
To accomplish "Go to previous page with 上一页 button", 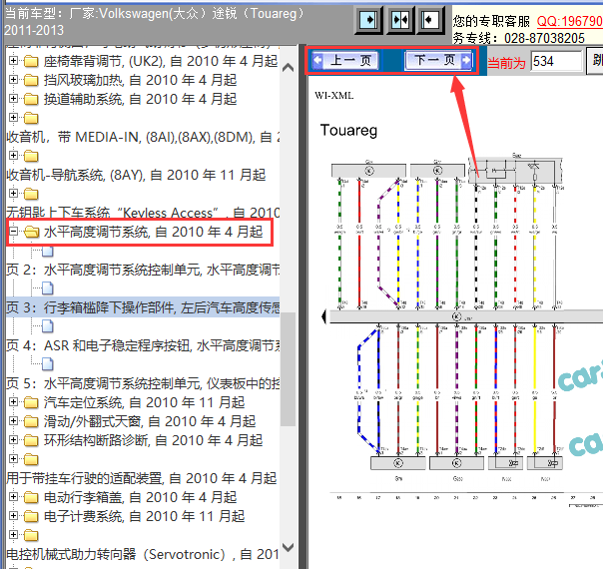I will click(x=345, y=60).
